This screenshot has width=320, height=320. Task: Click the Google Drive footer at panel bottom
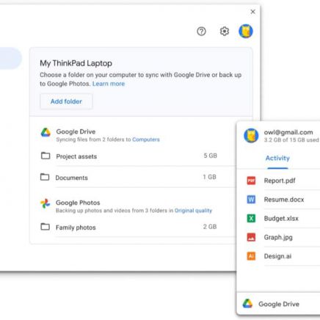pos(278,304)
